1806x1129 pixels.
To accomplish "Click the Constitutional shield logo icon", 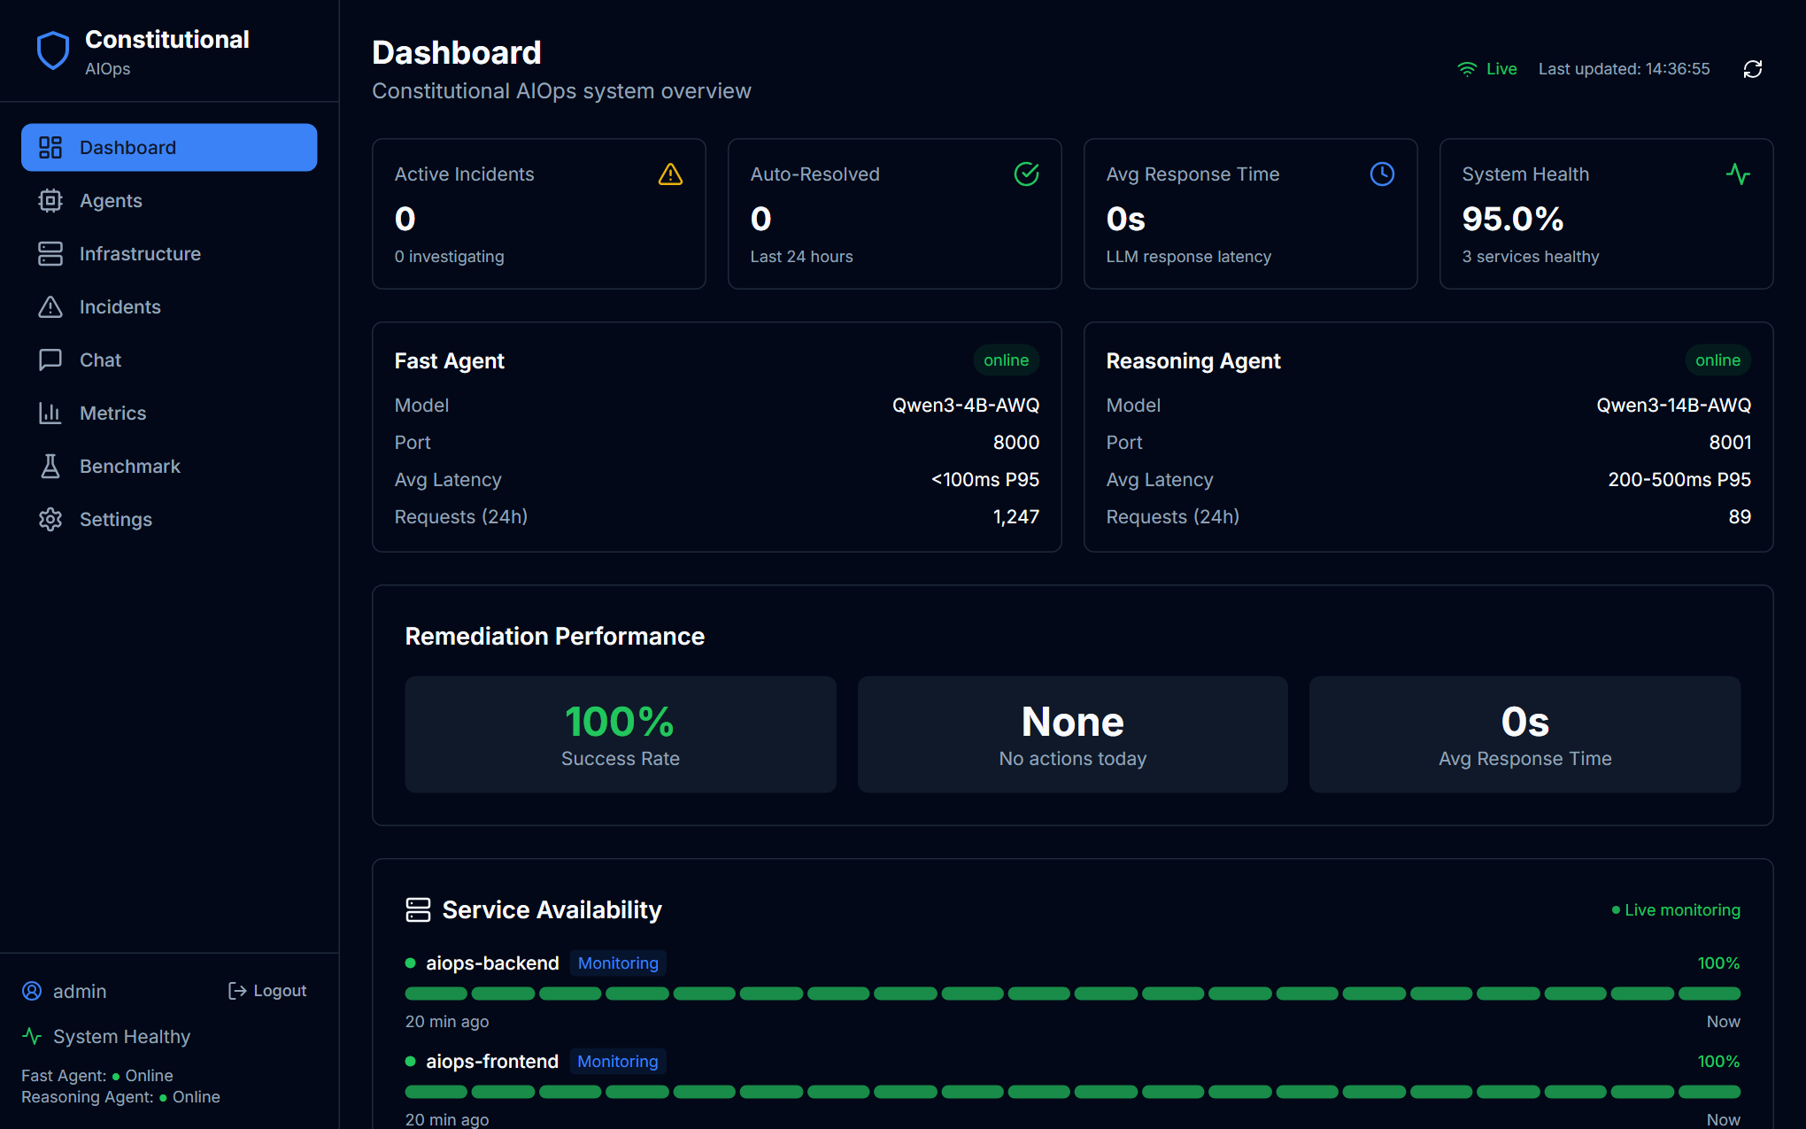I will tap(53, 51).
